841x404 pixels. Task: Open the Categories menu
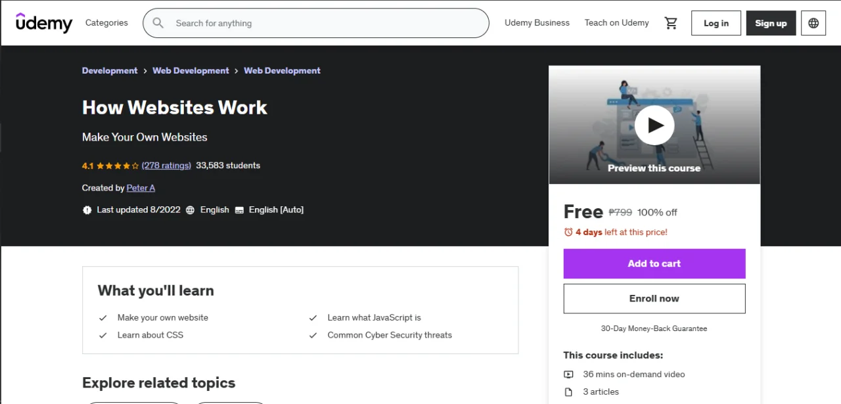tap(106, 23)
